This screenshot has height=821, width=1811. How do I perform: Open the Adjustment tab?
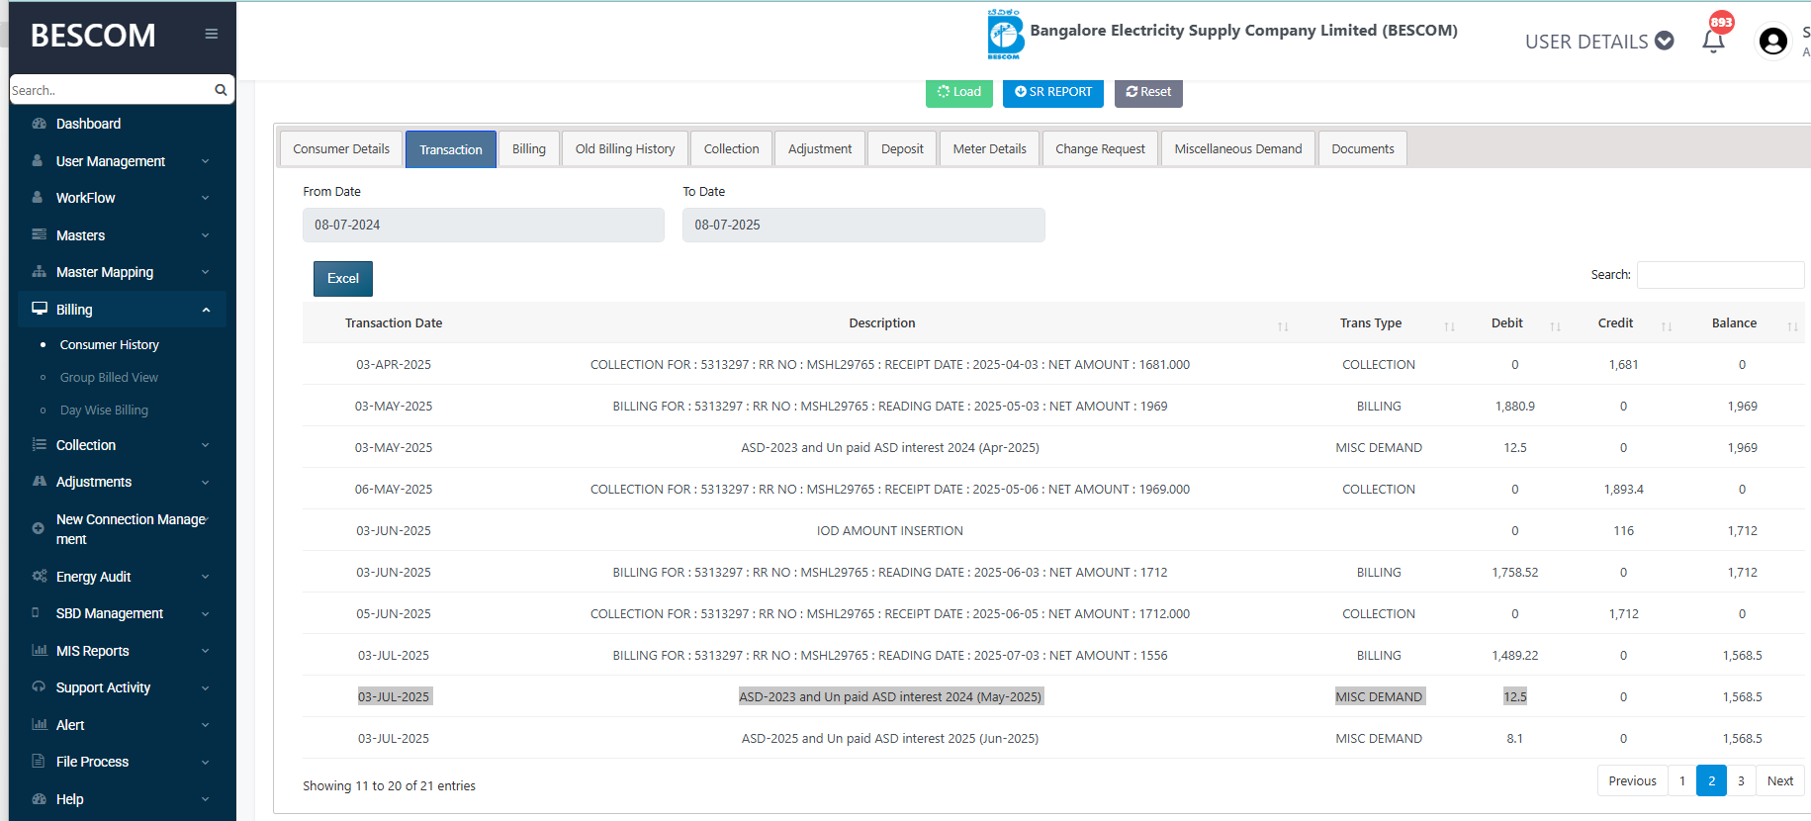click(820, 148)
